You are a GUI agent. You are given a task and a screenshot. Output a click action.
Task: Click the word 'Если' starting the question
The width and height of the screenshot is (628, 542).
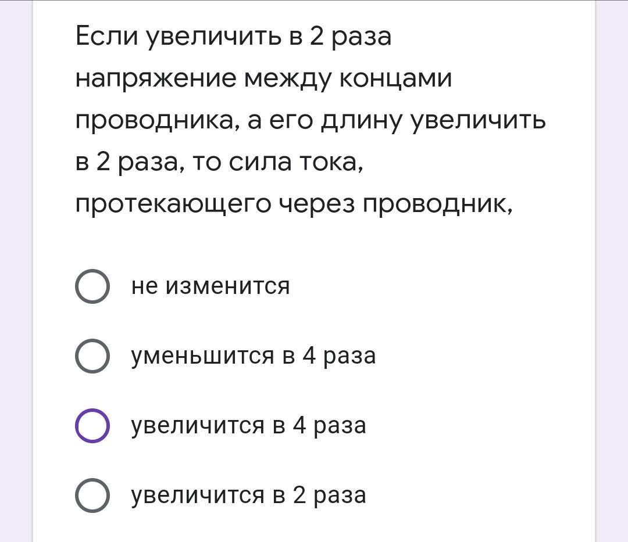click(x=106, y=37)
